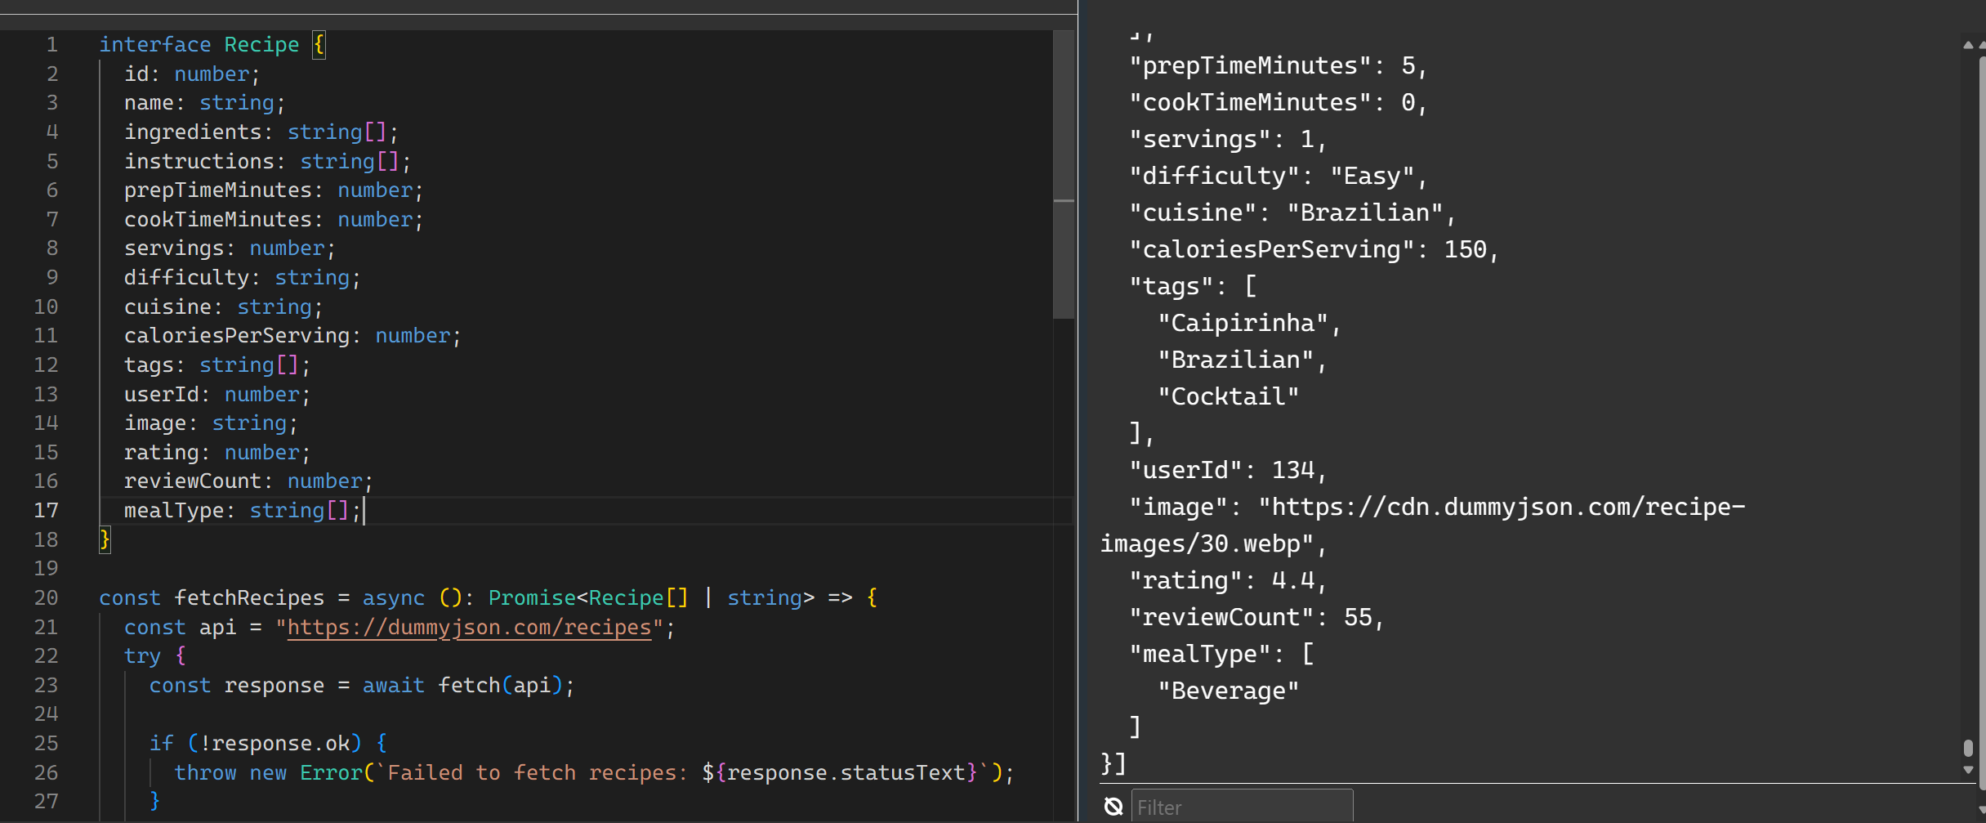
Task: Click the 'interface' keyword on line 1
Action: [x=155, y=45]
